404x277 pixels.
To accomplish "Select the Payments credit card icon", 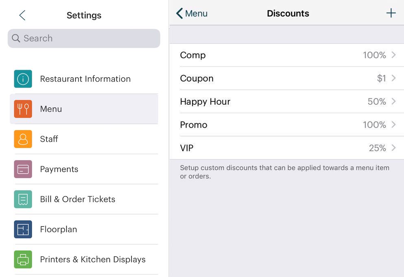I will (23, 169).
